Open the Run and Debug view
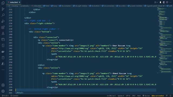Image resolution: width=173 pixels, height=97 pixels. click(x=3, y=21)
